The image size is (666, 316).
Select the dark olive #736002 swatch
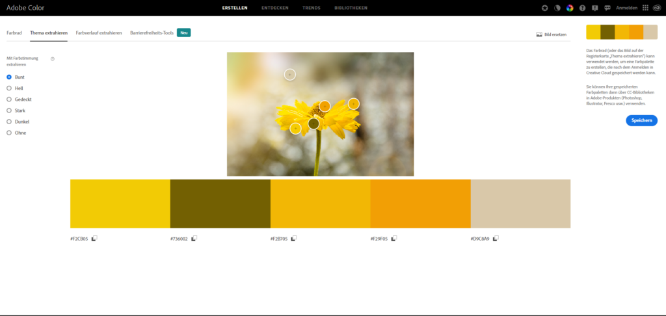coord(220,204)
